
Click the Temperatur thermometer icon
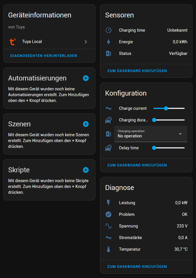pyautogui.click(x=108, y=249)
